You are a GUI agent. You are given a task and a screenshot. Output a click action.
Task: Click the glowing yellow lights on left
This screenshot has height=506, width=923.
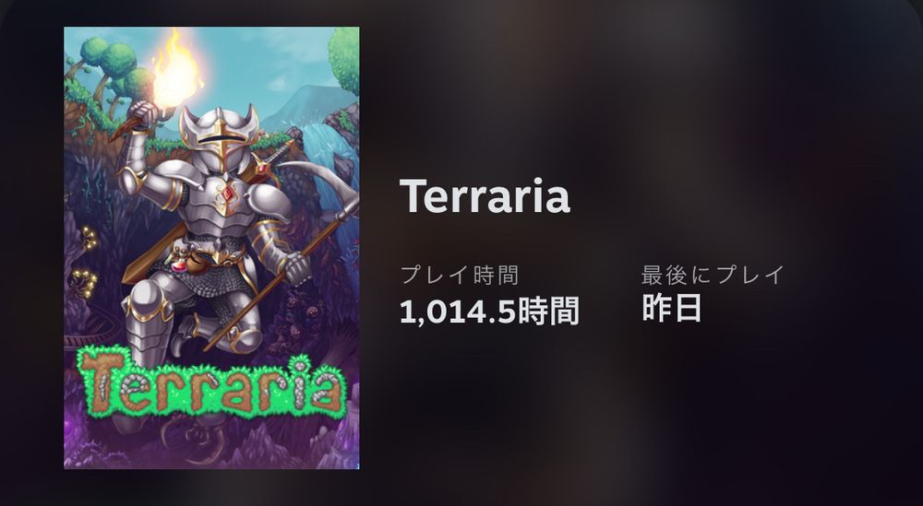(x=87, y=259)
